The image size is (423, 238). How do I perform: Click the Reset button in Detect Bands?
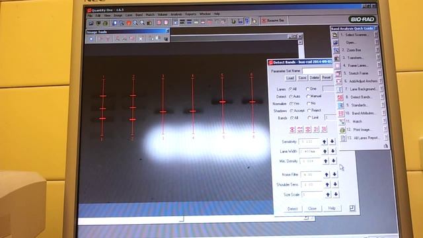click(326, 77)
